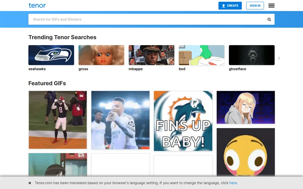Open the football player number 8 GIF
This screenshot has width=303, height=189.
pos(58,120)
